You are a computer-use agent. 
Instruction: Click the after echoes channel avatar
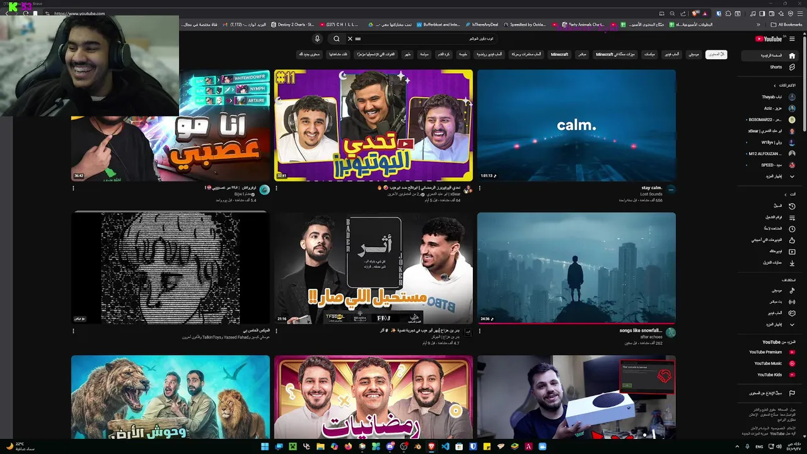671,332
